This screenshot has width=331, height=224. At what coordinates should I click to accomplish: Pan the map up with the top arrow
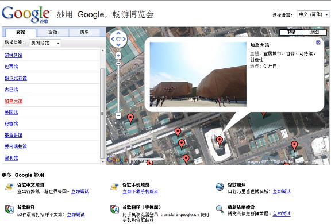point(118,33)
